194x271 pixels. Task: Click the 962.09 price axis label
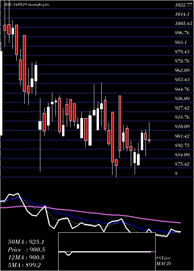tap(182, 70)
